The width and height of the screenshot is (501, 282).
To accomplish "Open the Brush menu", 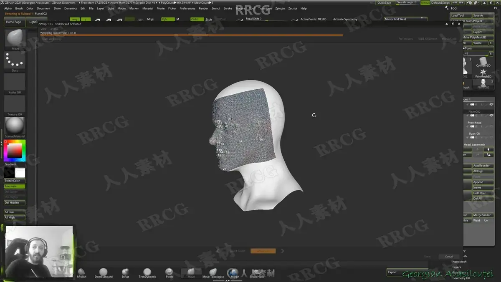I will coord(19,8).
